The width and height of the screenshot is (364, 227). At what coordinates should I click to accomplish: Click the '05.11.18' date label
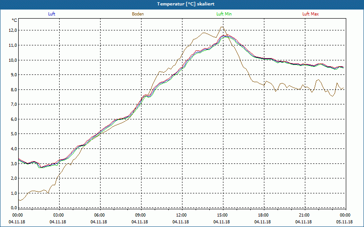344,222
